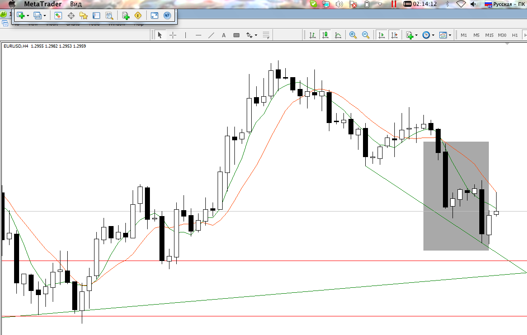Select the M1 timeframe

[464, 35]
